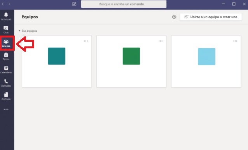Image resolution: width=248 pixels, height=150 pixels.
Task: Close the Teams window
Action: (x=244, y=4)
